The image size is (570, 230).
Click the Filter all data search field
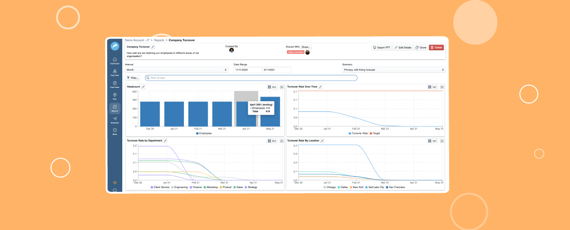(251, 78)
